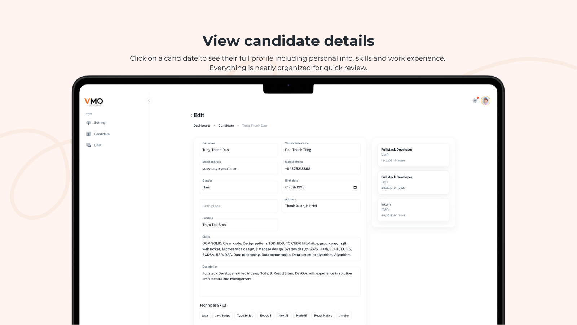
Task: Select Setting in the sidebar menu
Action: pyautogui.click(x=100, y=123)
